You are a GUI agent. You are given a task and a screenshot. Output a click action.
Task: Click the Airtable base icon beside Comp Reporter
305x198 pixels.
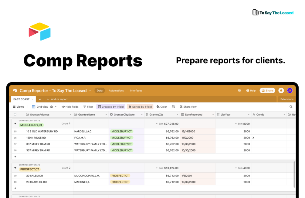[15, 91]
